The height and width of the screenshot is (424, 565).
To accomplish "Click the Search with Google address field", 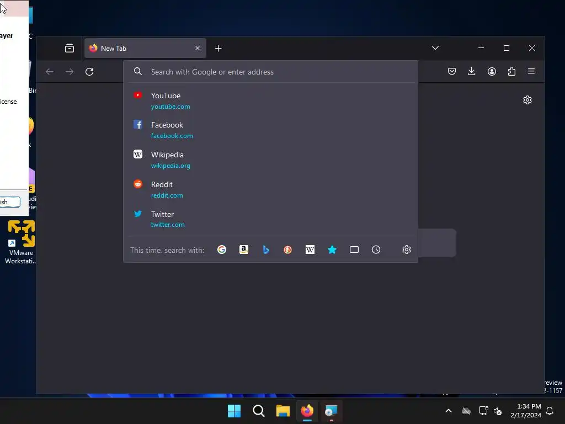I will [x=270, y=72].
